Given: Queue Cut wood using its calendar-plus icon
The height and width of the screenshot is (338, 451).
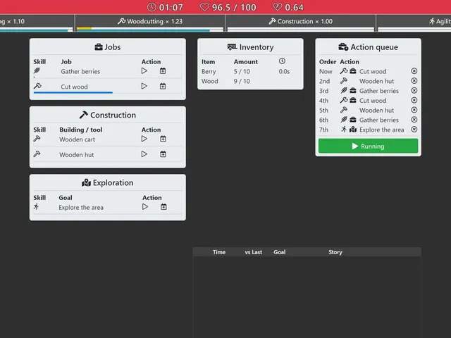Looking at the screenshot, I should click(x=163, y=86).
